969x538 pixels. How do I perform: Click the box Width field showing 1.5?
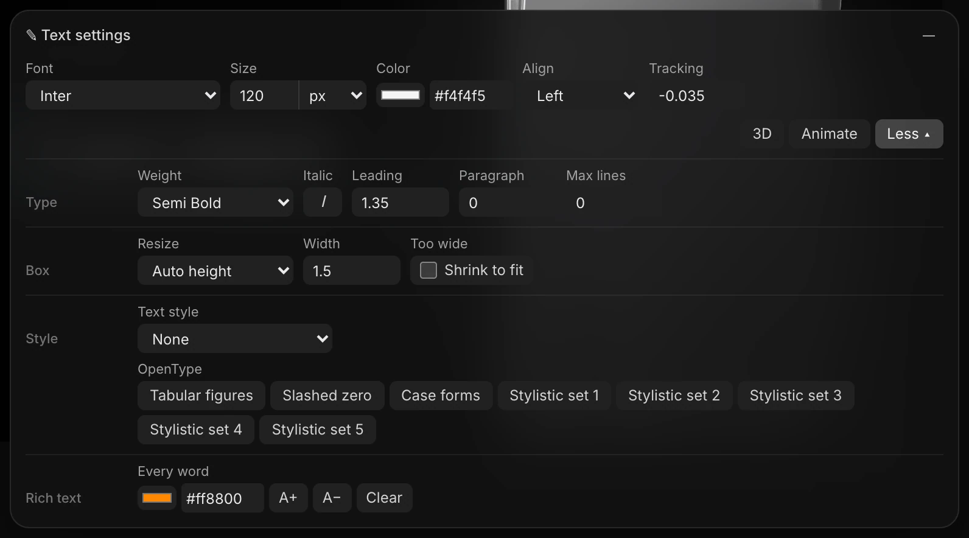coord(352,270)
